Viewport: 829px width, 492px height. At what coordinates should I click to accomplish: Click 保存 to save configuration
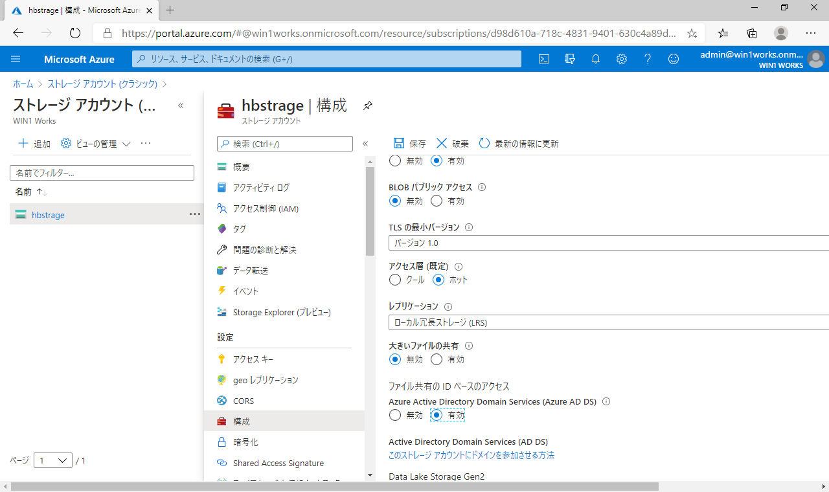[409, 144]
